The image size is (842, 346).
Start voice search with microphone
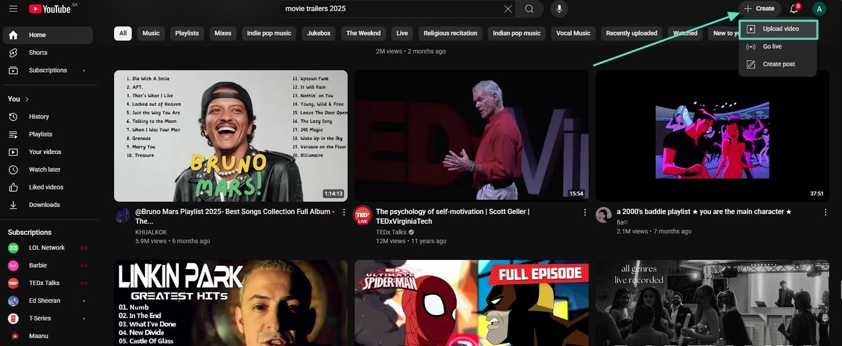click(x=560, y=9)
